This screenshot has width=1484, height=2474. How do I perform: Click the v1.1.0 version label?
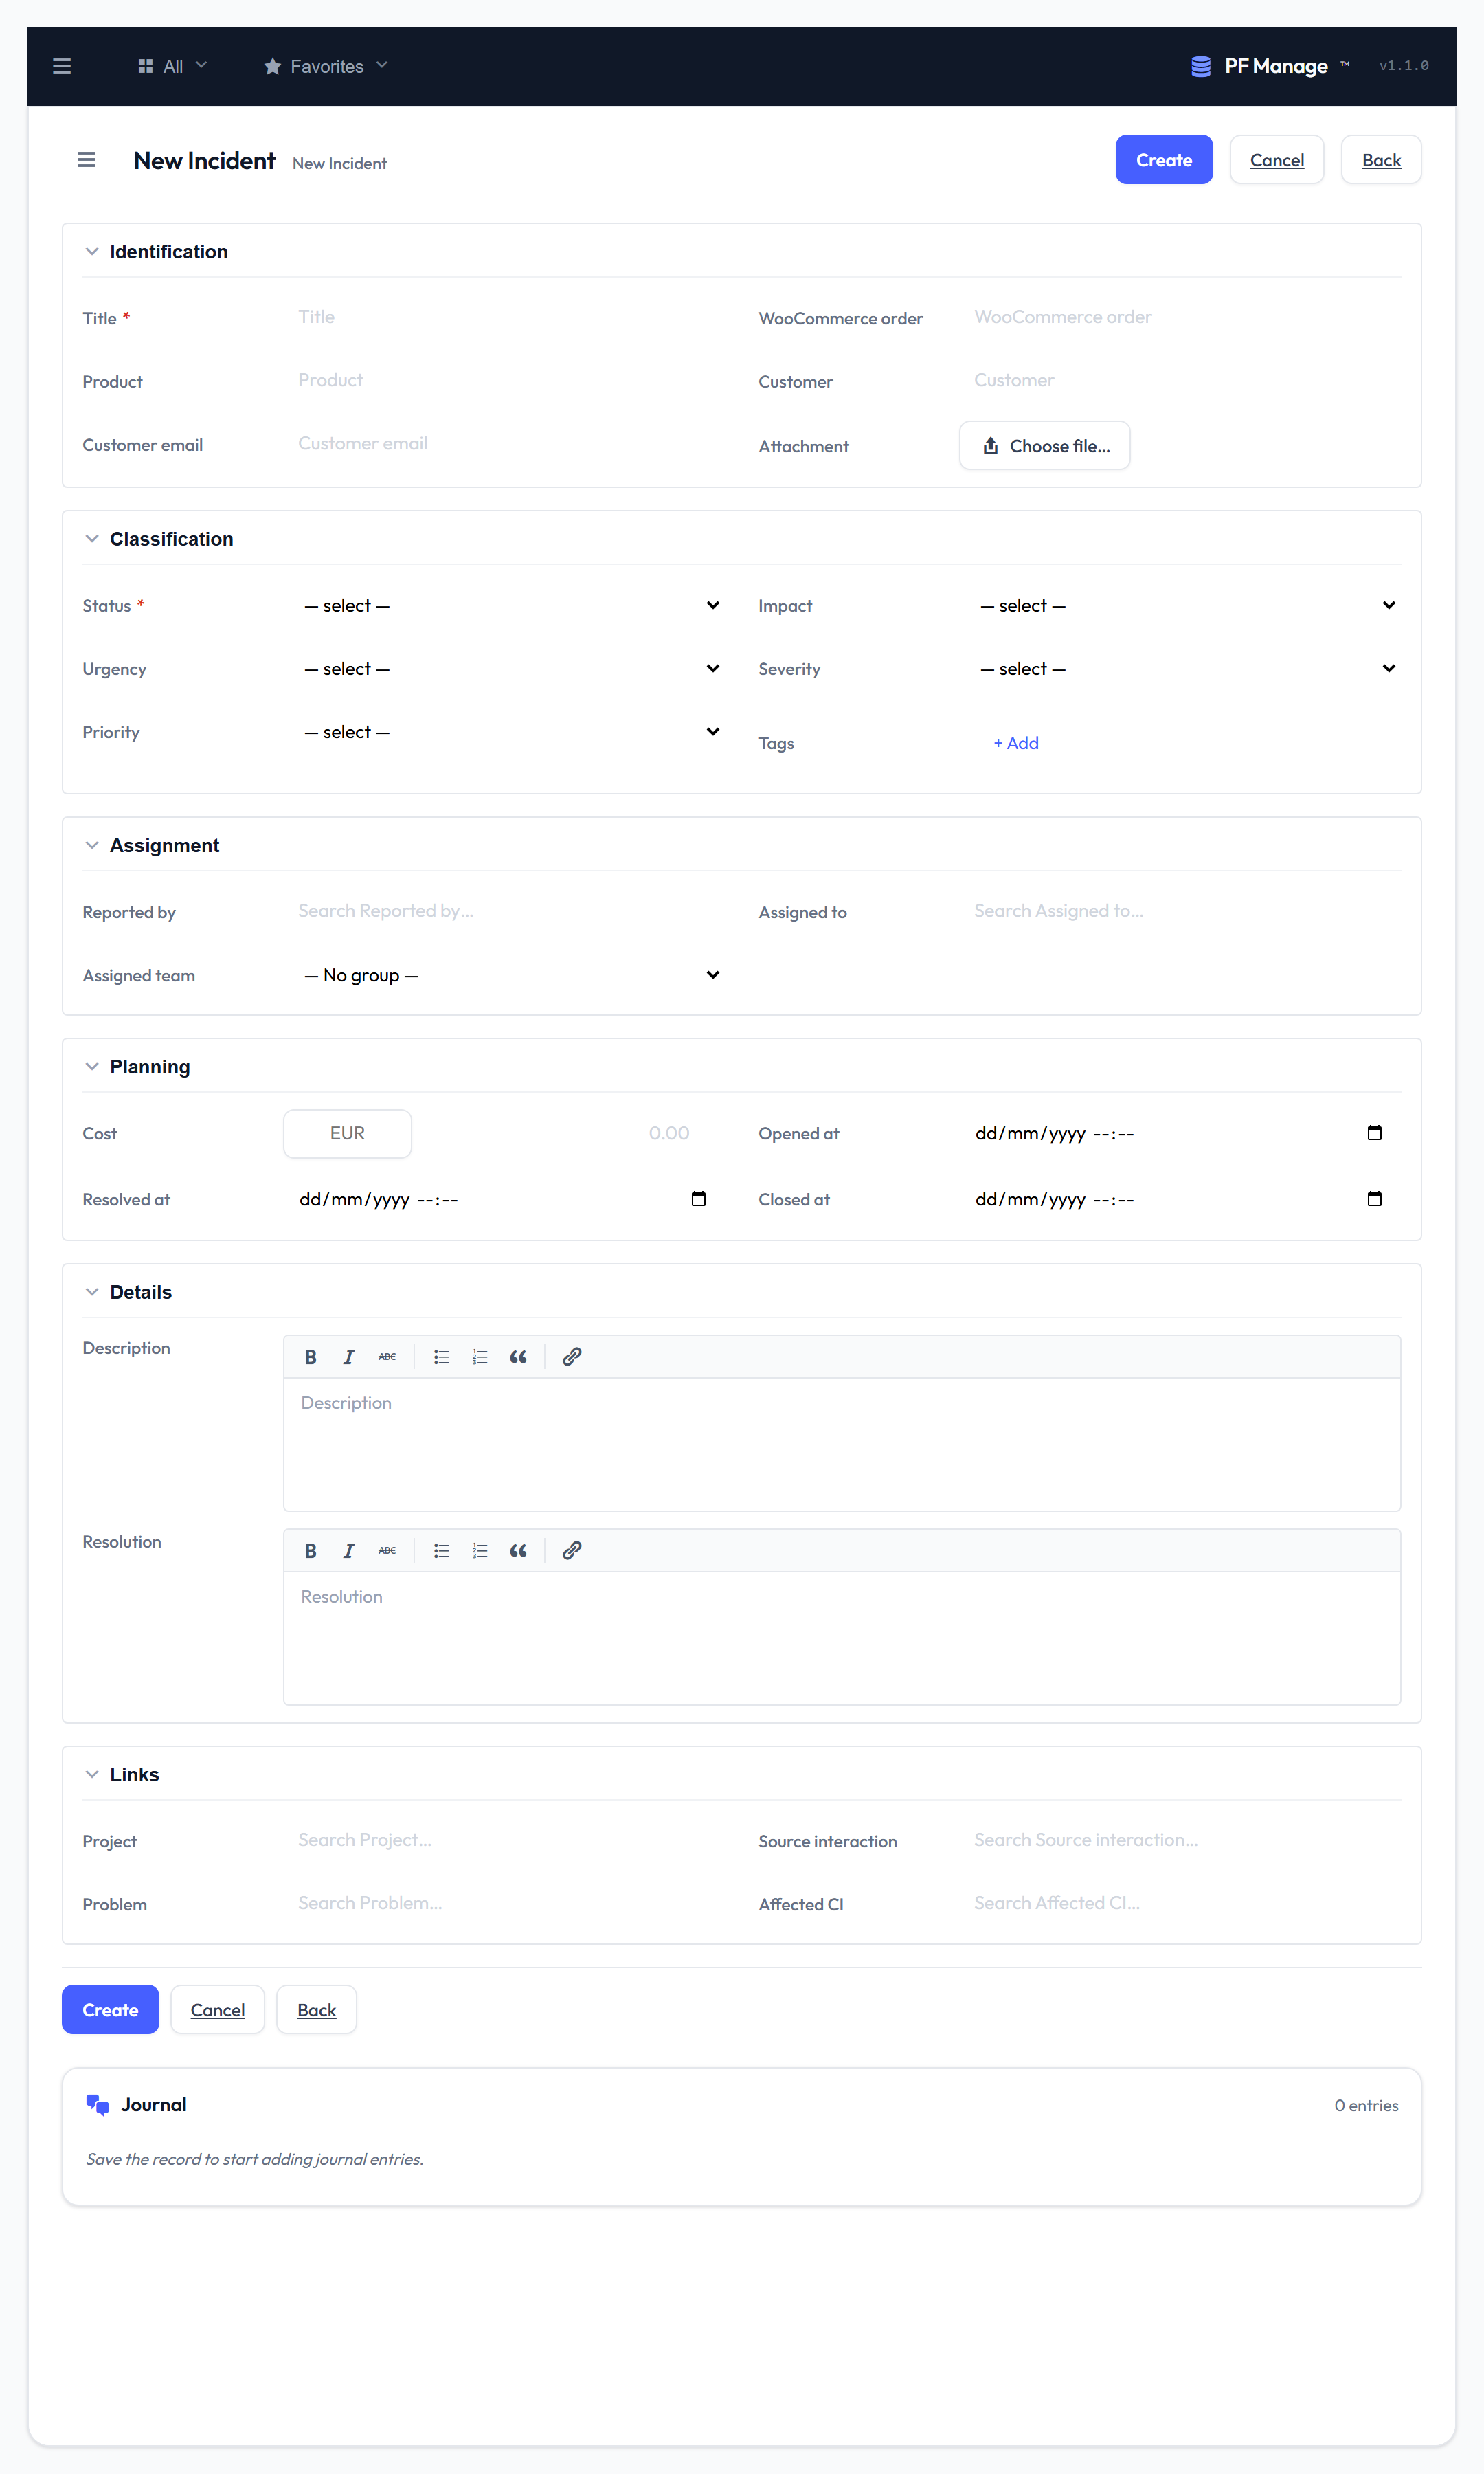(x=1403, y=66)
